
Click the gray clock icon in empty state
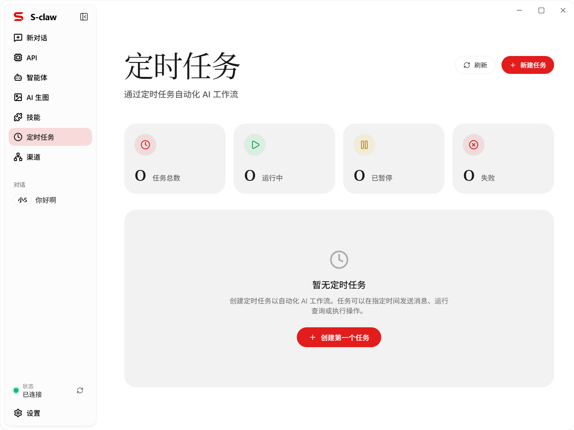click(x=339, y=260)
